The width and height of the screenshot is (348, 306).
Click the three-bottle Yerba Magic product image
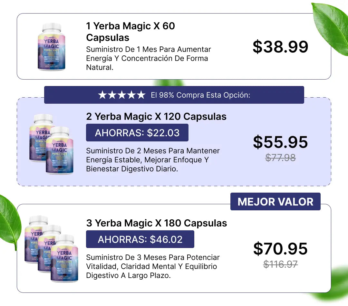coord(52,249)
